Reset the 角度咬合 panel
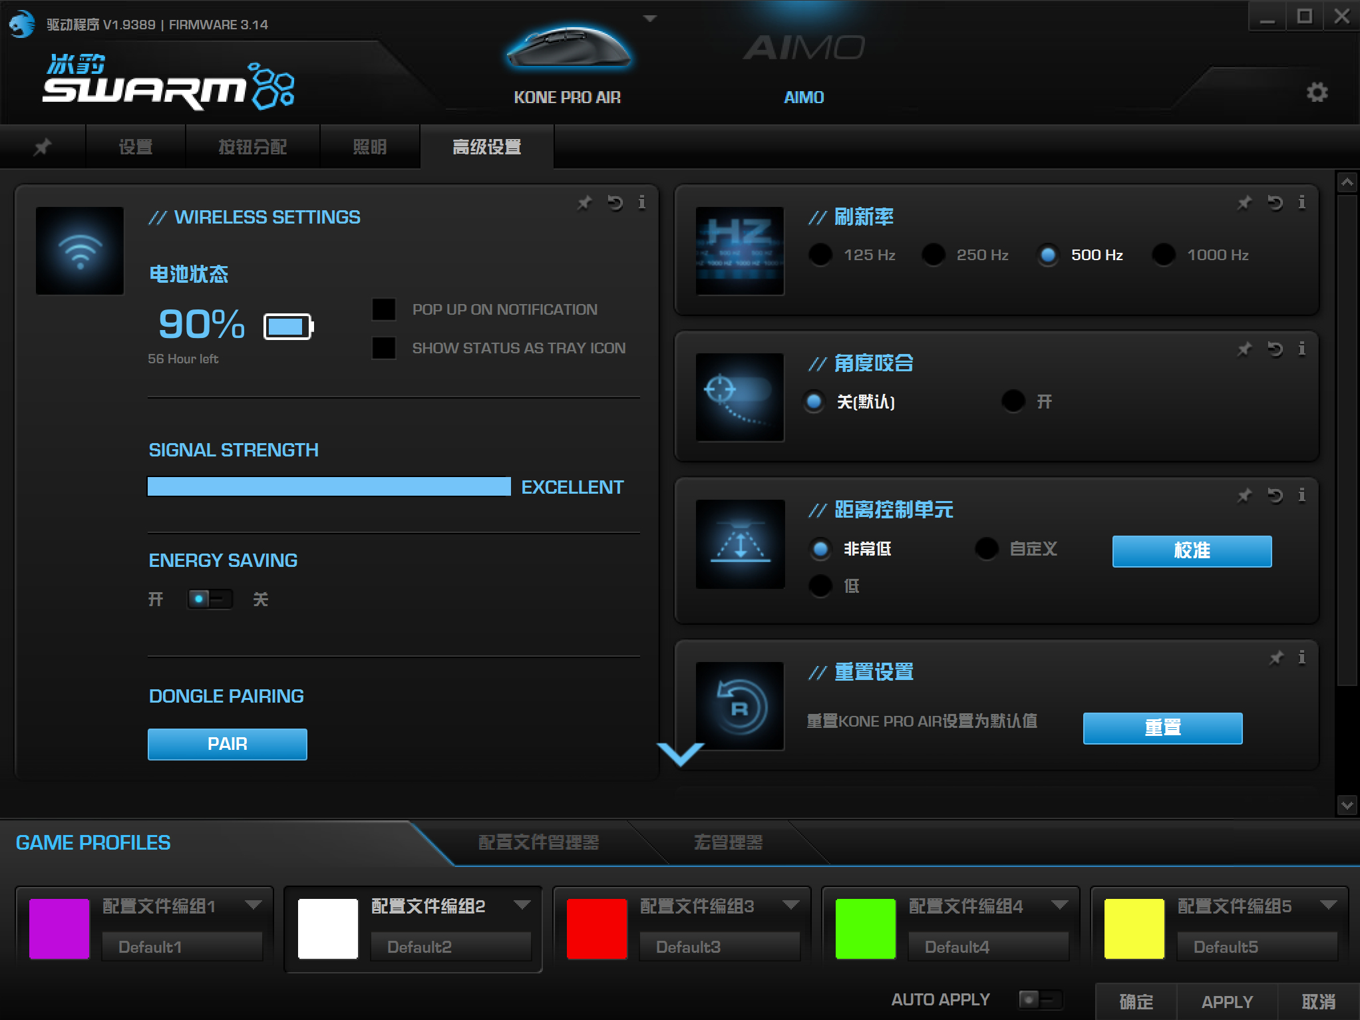 click(1275, 349)
